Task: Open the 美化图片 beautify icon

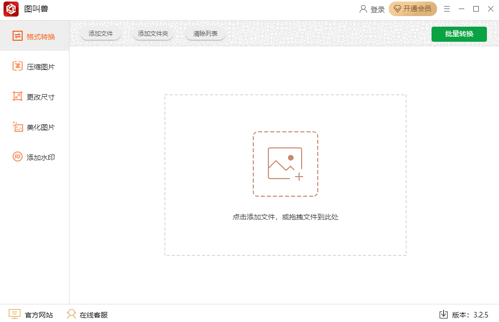Action: pos(18,127)
